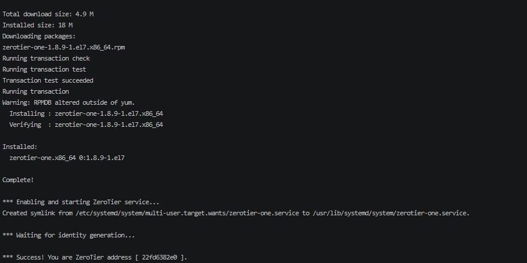Viewport: 527px width, 263px height.
Task: Click the "Installed:" heading text
Action: click(x=20, y=147)
